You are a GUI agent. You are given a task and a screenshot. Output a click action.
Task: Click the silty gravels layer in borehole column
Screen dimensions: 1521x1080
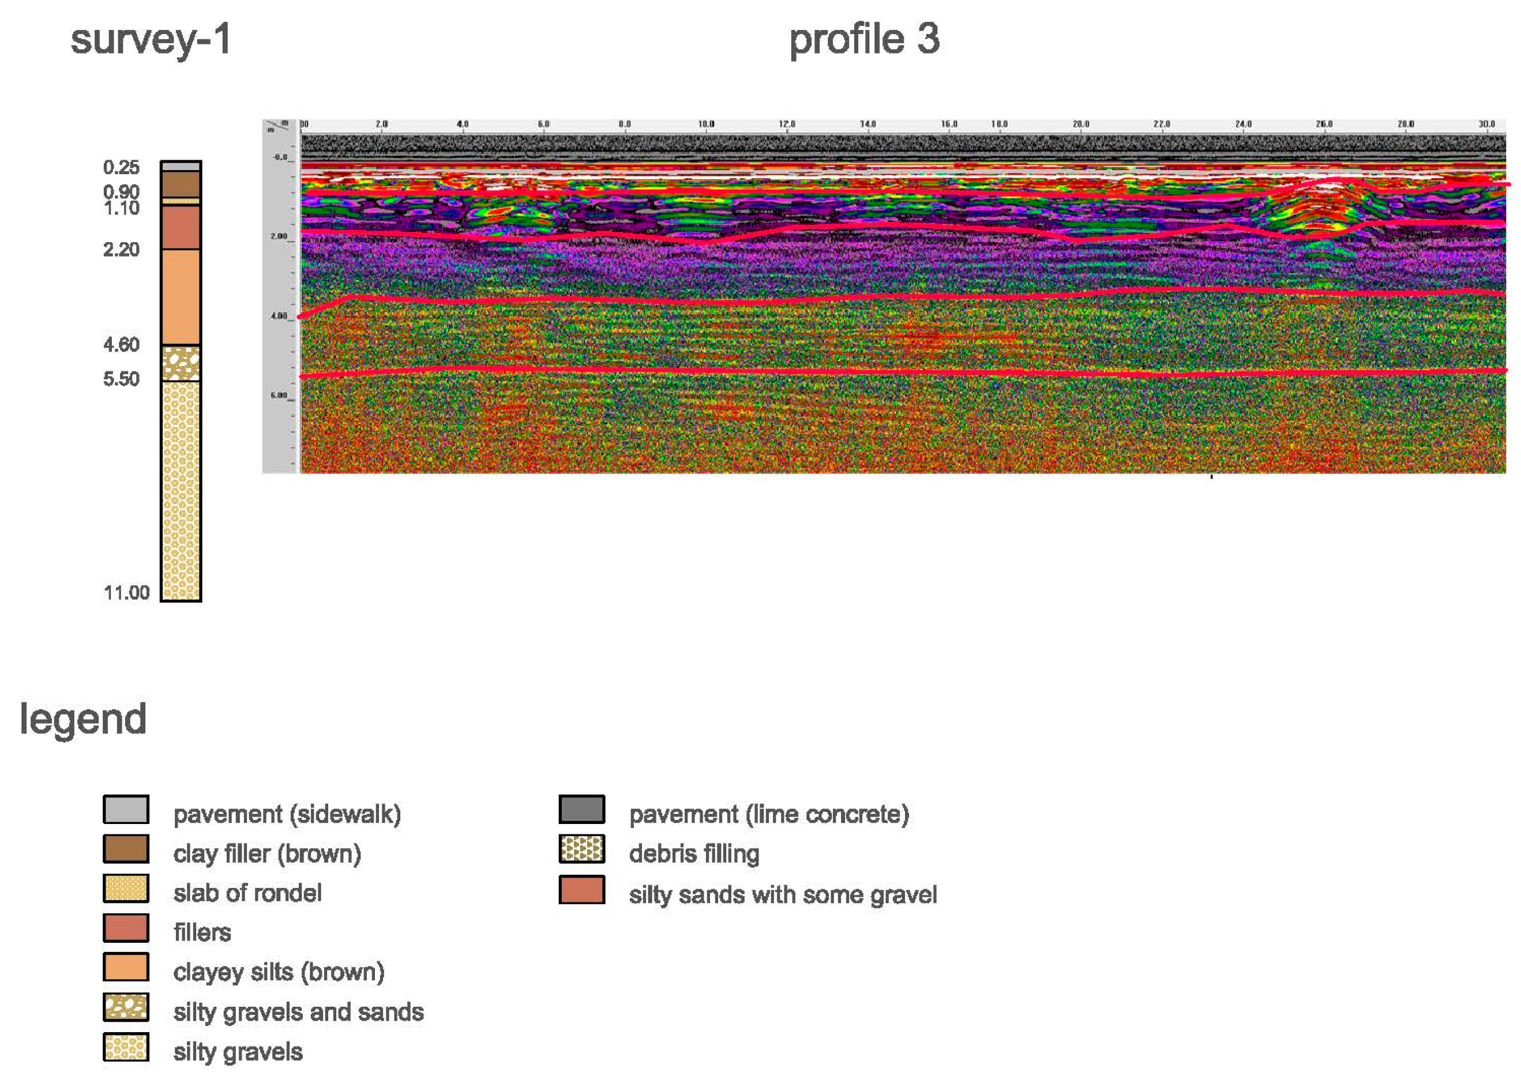tap(181, 490)
